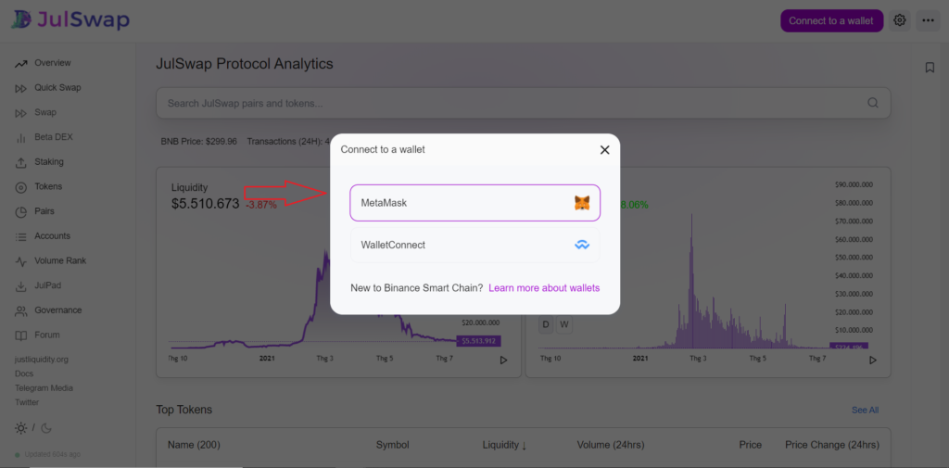Open Docs link in sidebar

(24, 374)
